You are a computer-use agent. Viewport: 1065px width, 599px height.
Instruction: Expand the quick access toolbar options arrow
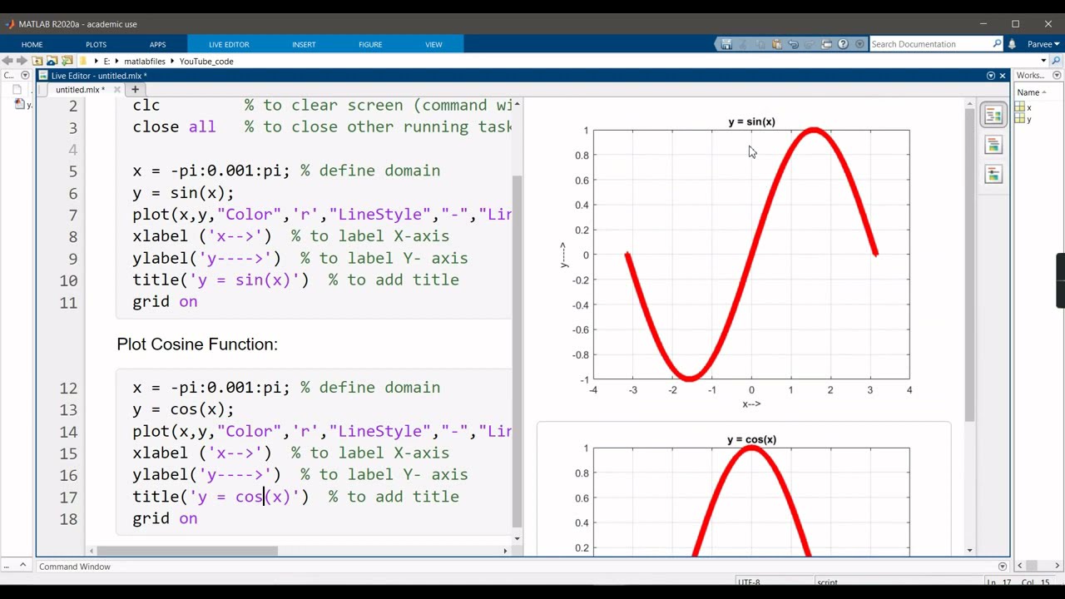[859, 44]
